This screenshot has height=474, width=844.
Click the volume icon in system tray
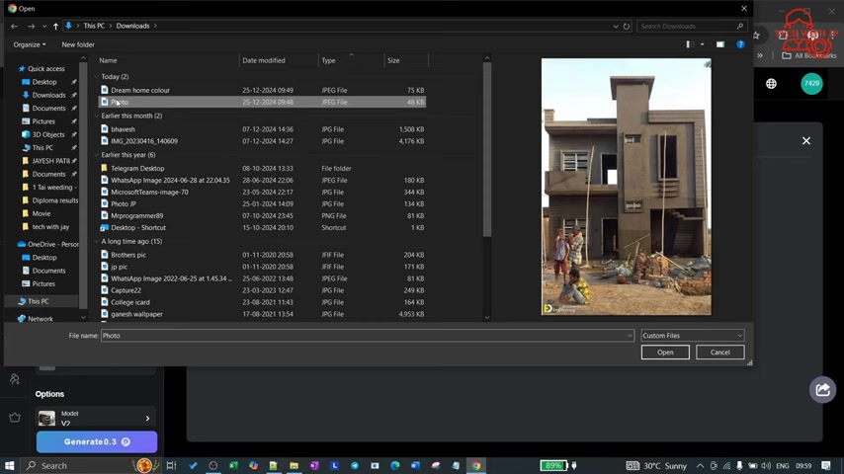click(766, 465)
